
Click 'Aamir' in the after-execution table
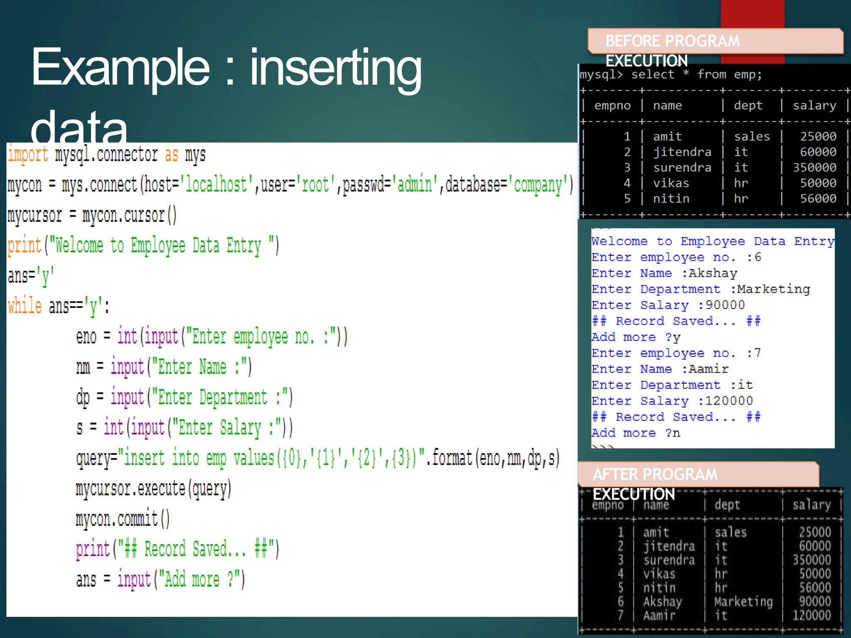pos(659,616)
